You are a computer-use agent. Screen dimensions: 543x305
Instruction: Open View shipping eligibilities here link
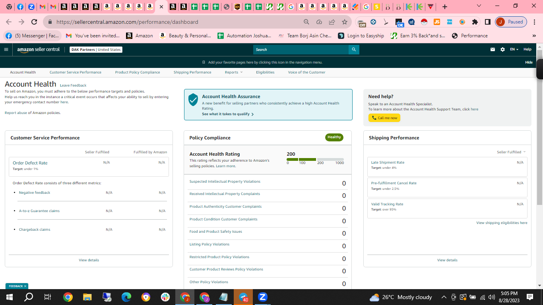502,223
